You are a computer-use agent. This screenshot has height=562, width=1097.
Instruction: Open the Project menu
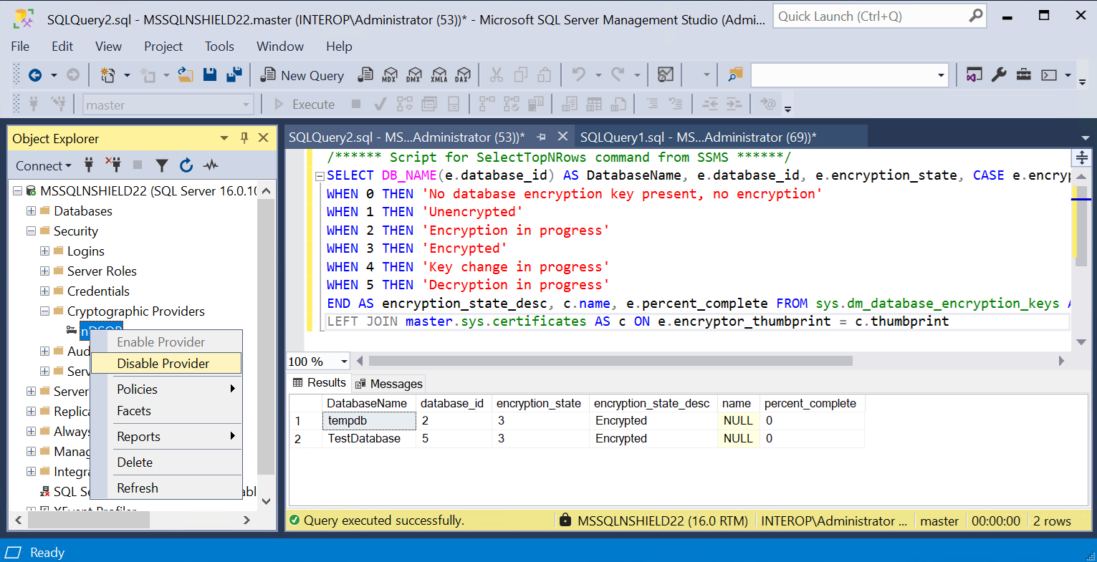(163, 47)
